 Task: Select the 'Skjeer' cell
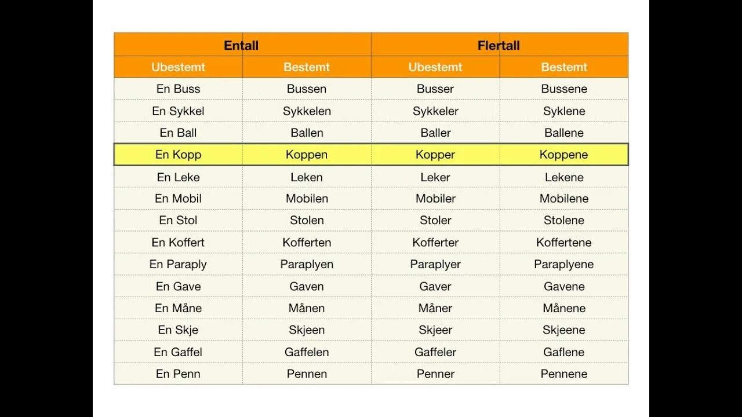tap(435, 330)
